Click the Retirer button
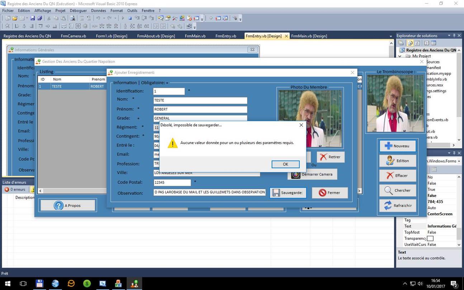Viewport: 464px width, 290px height. (330, 157)
